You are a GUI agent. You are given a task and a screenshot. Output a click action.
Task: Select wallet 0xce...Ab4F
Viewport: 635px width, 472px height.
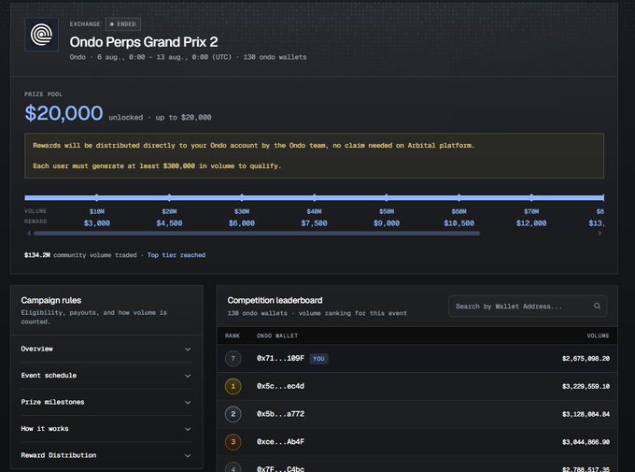(x=280, y=441)
